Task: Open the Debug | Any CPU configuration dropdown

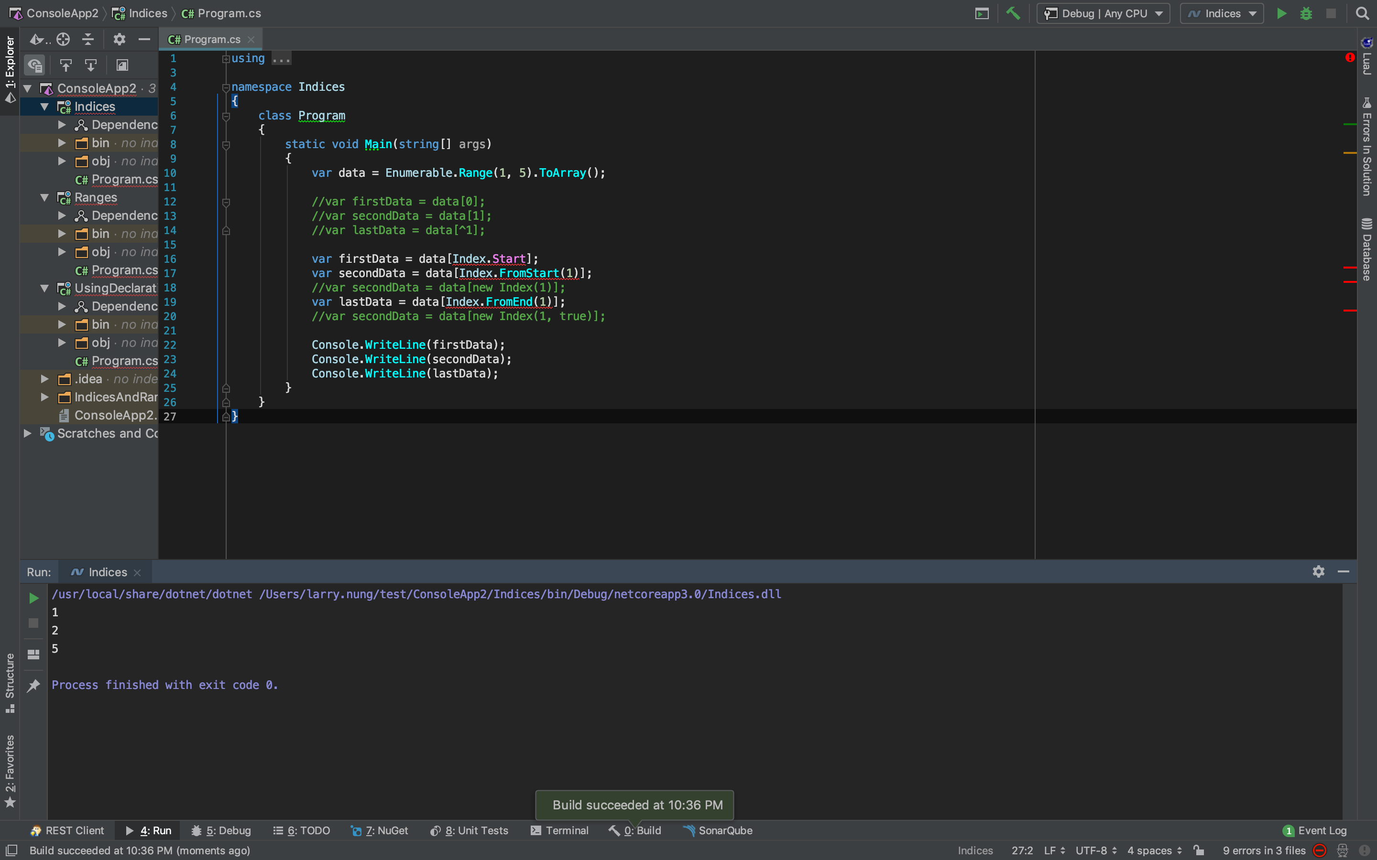Action: [1104, 13]
